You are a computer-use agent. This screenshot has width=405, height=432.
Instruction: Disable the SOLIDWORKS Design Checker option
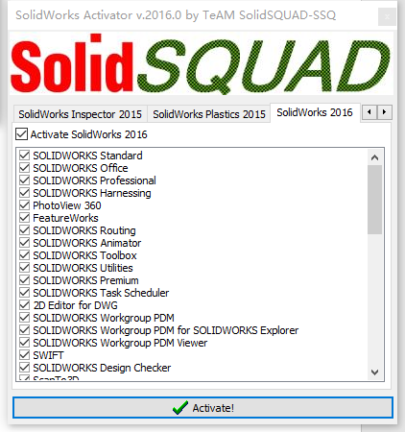[24, 368]
